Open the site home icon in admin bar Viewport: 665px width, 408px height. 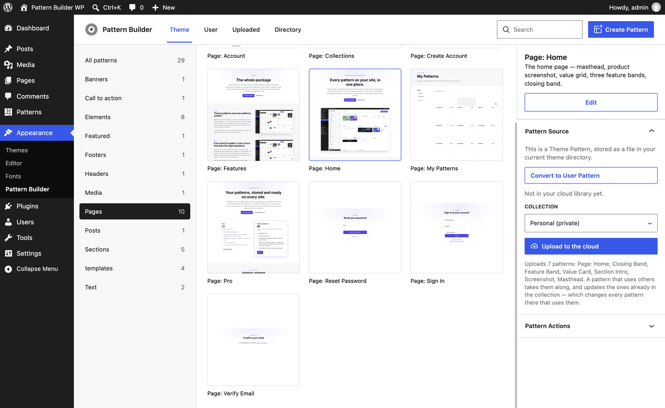[24, 7]
